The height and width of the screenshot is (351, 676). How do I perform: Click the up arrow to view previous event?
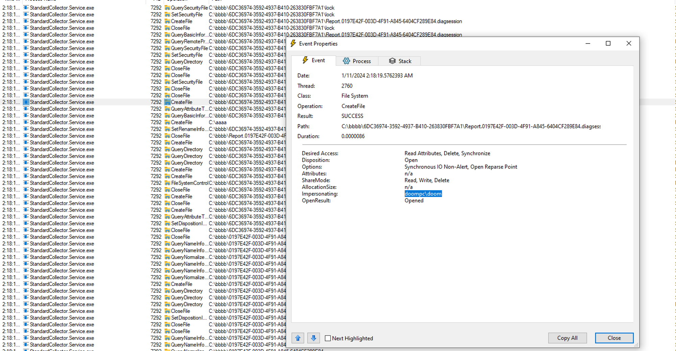click(297, 338)
